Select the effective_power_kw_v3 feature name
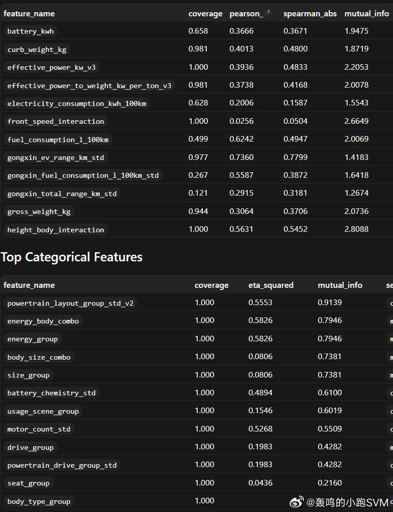The width and height of the screenshot is (393, 512). coord(51,68)
